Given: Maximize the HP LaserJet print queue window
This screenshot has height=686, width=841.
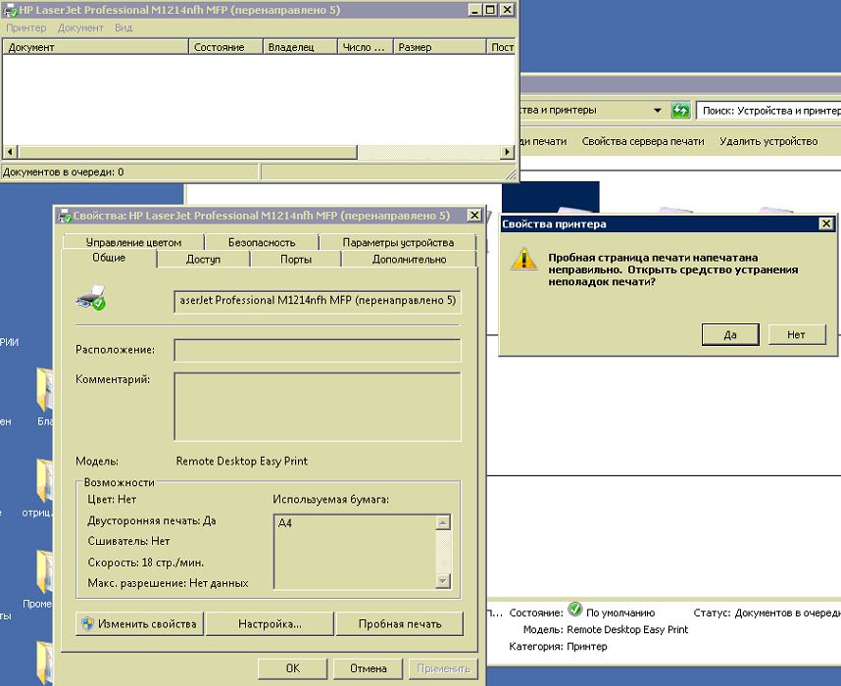Looking at the screenshot, I should 490,10.
